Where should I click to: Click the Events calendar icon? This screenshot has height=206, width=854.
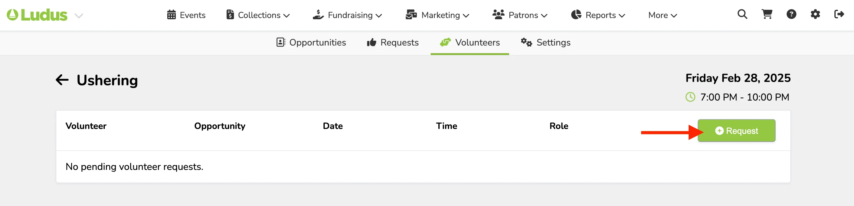pos(172,15)
